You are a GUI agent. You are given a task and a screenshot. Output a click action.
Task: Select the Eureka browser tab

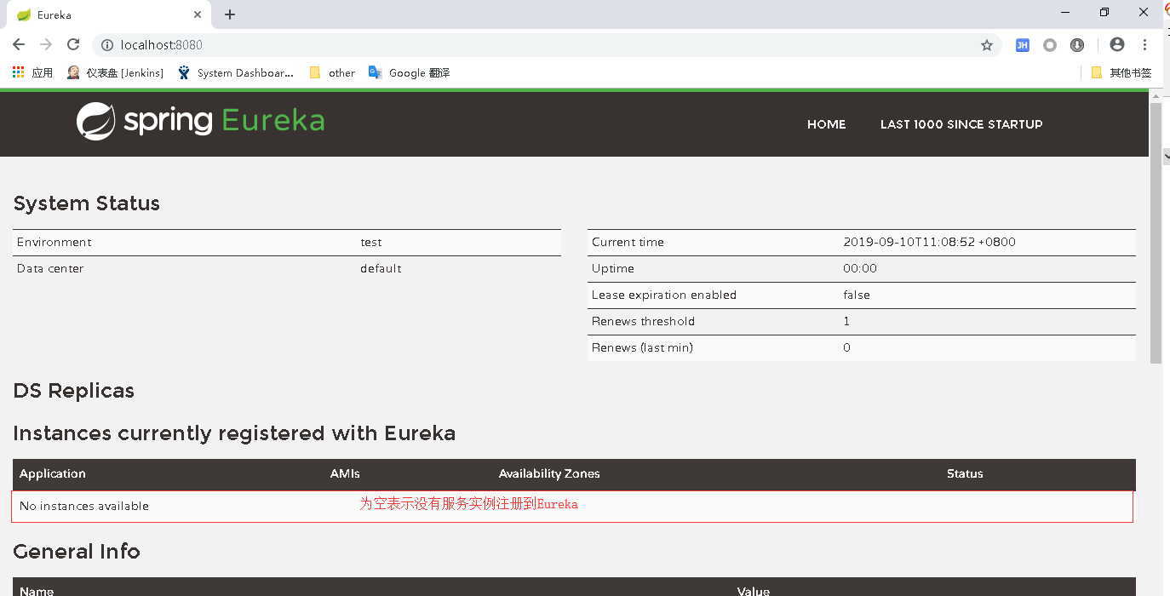(107, 14)
